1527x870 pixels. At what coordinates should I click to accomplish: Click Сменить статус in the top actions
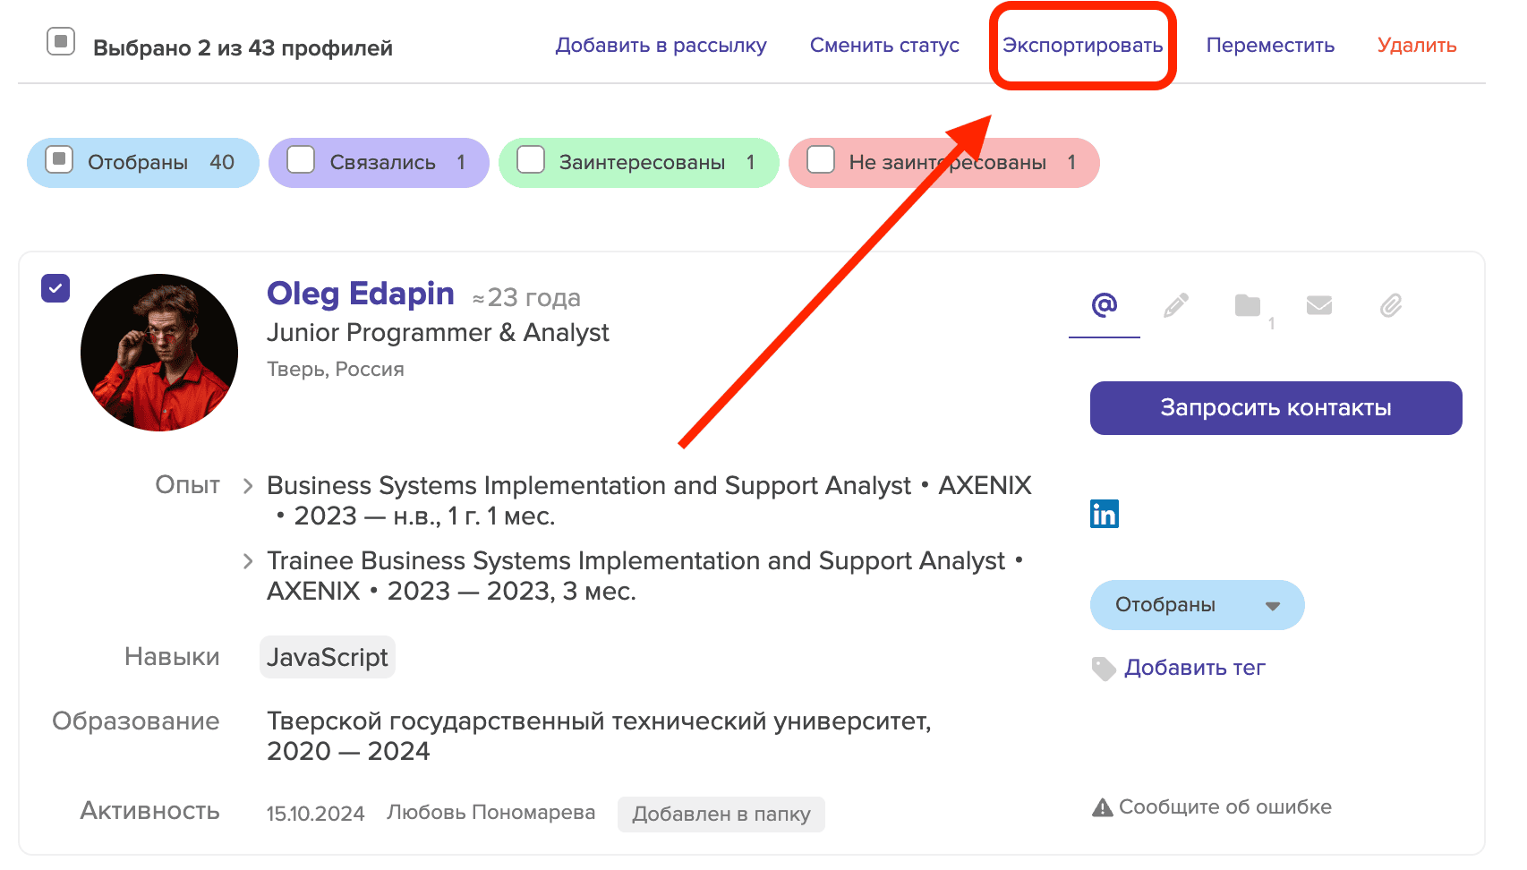884,46
